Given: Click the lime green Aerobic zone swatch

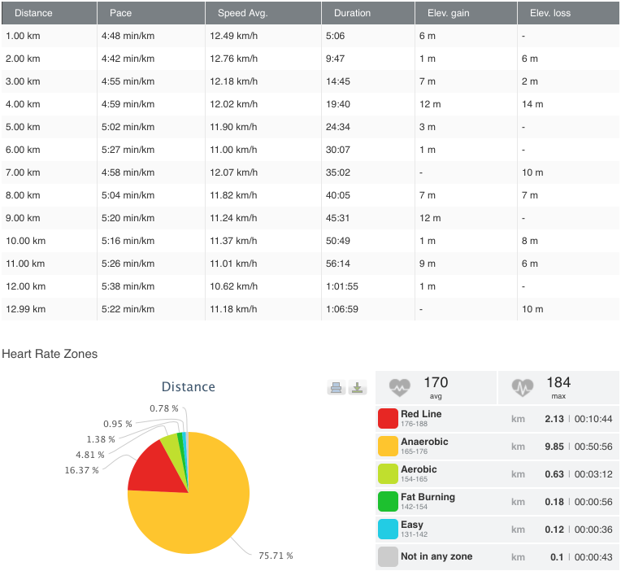Looking at the screenshot, I should coord(388,473).
